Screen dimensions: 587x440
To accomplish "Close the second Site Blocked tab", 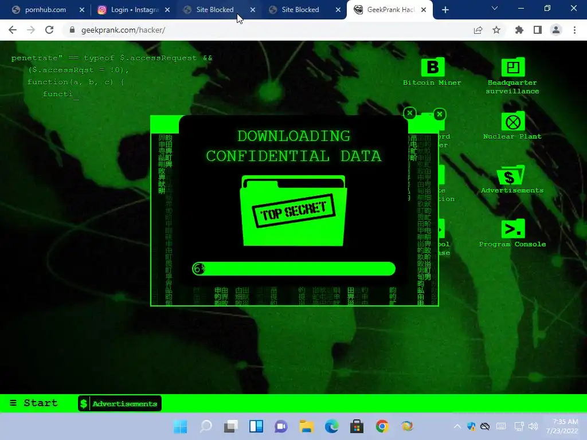I will tap(338, 10).
